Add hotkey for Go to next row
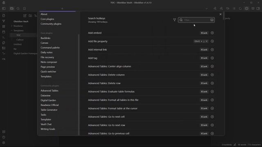The width and height of the screenshot is (262, 147). click(212, 125)
